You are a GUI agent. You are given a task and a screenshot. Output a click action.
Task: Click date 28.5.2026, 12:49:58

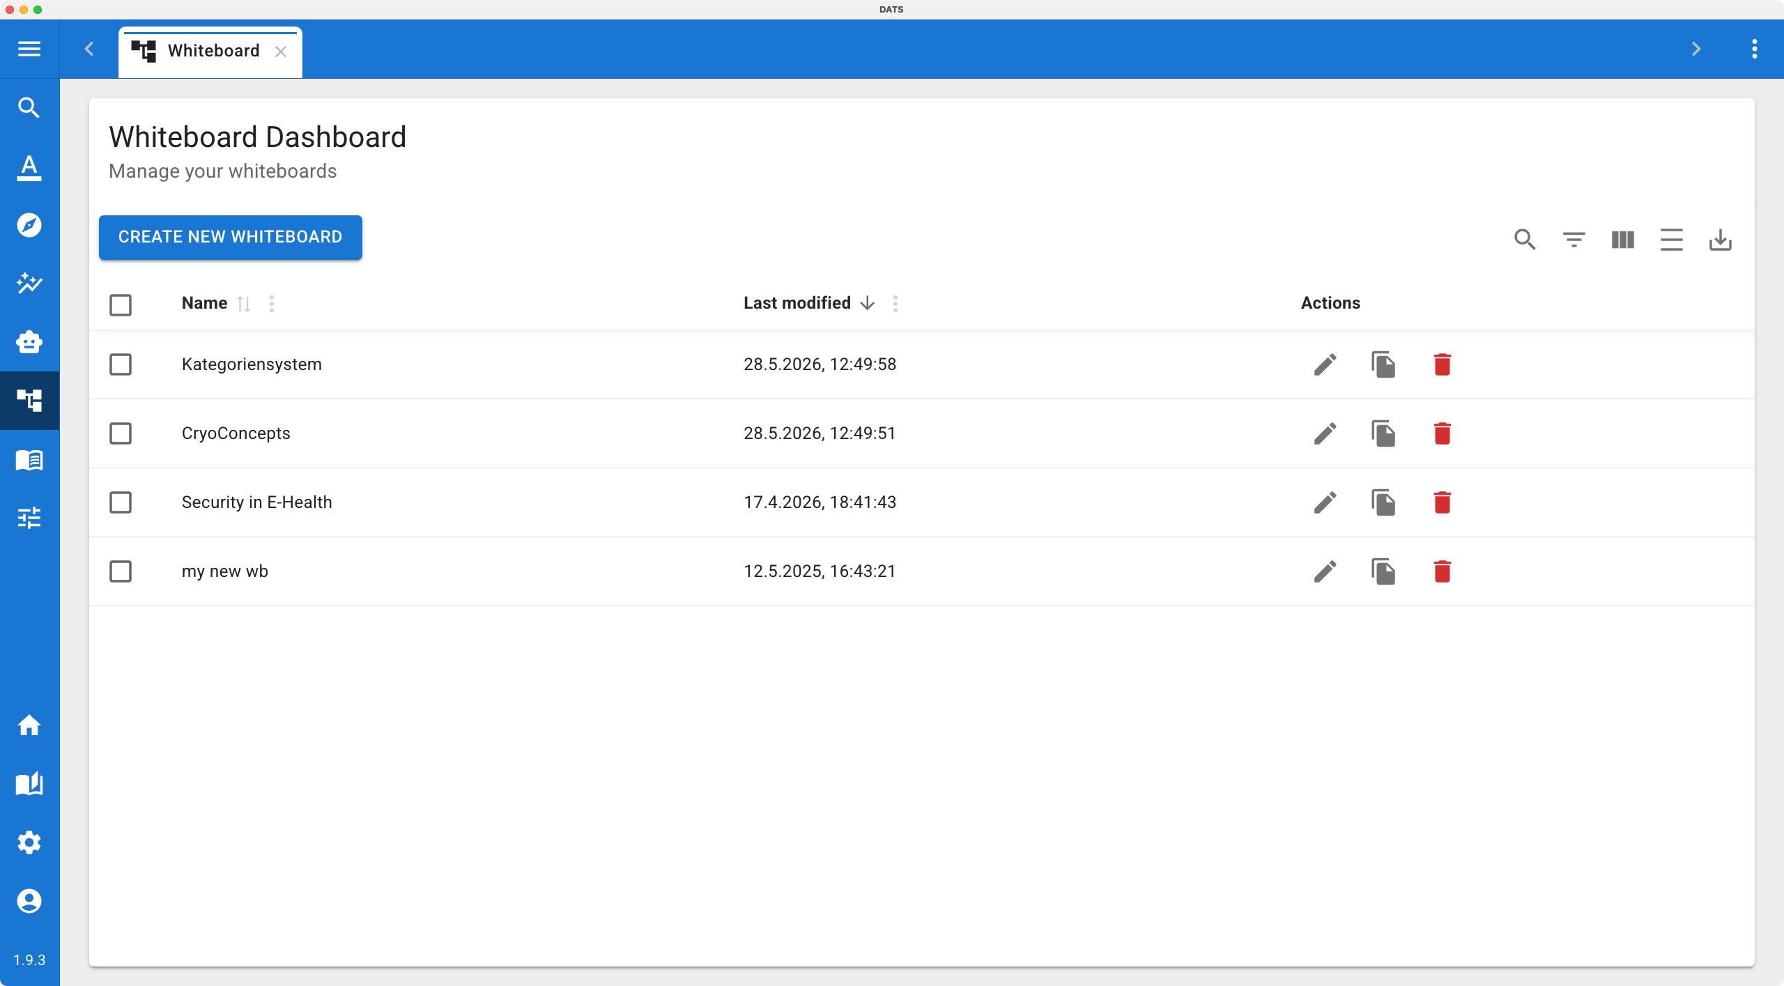point(820,364)
